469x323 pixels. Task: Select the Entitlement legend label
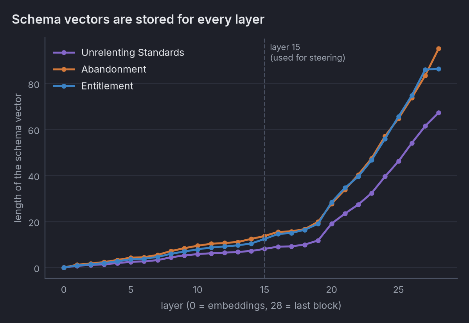107,86
